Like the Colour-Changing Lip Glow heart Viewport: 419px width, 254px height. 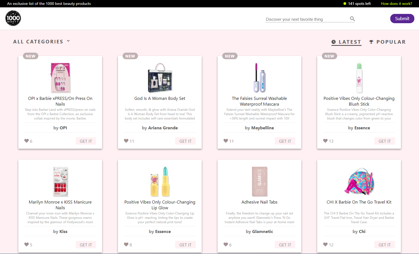pyautogui.click(x=126, y=244)
